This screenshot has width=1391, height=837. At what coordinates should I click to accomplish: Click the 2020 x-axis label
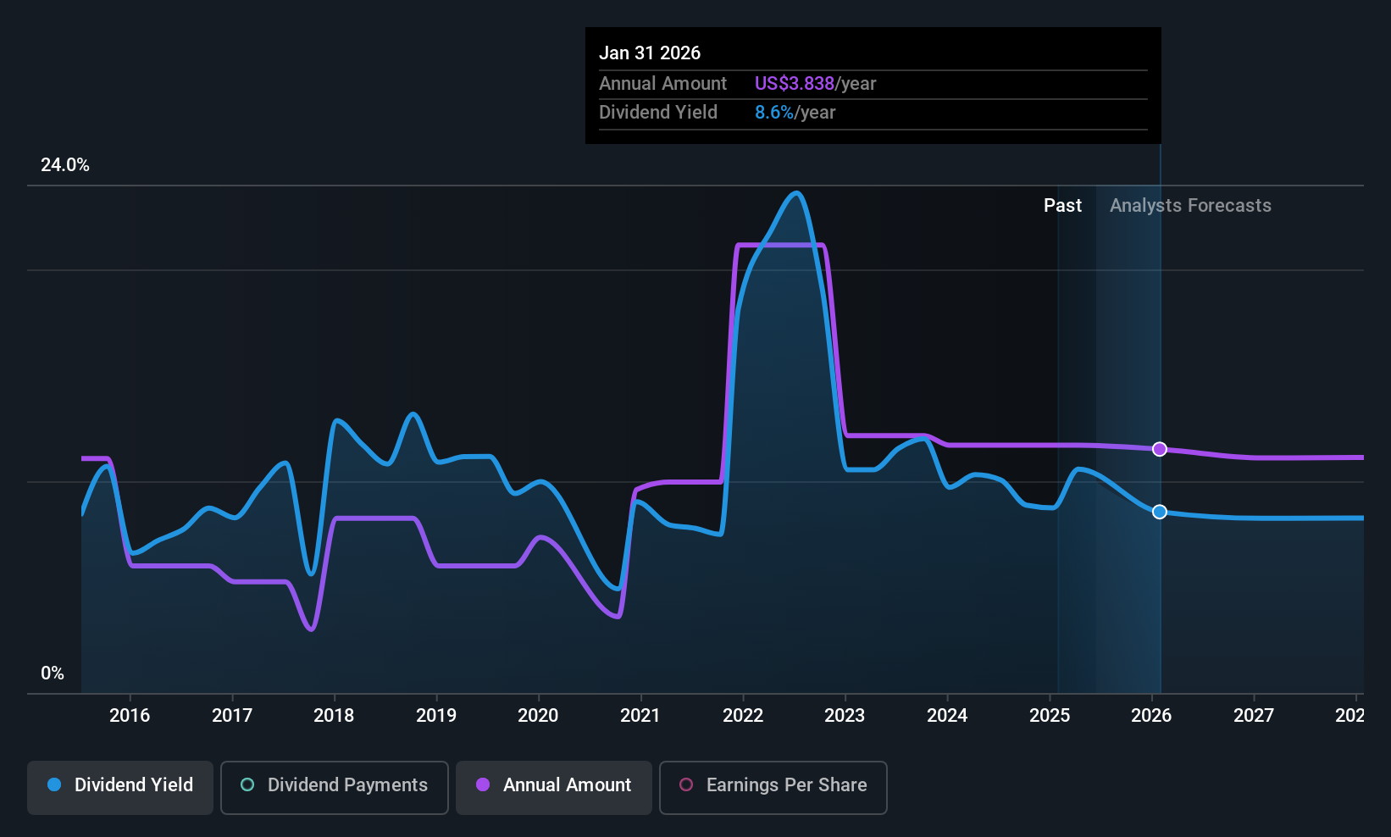538,716
